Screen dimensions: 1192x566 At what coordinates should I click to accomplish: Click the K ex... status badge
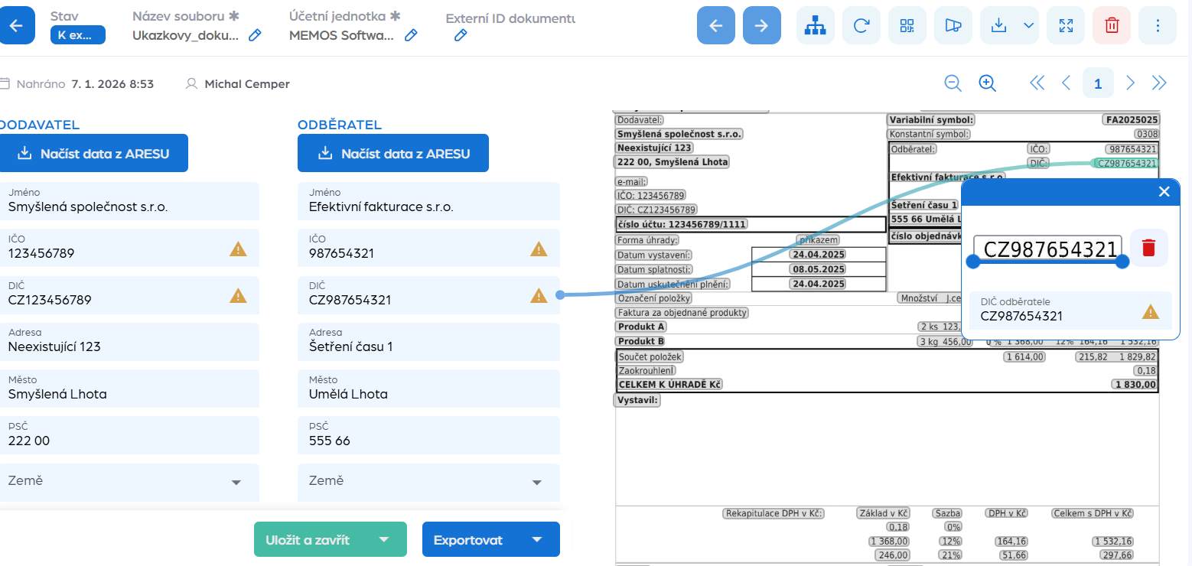click(x=78, y=34)
